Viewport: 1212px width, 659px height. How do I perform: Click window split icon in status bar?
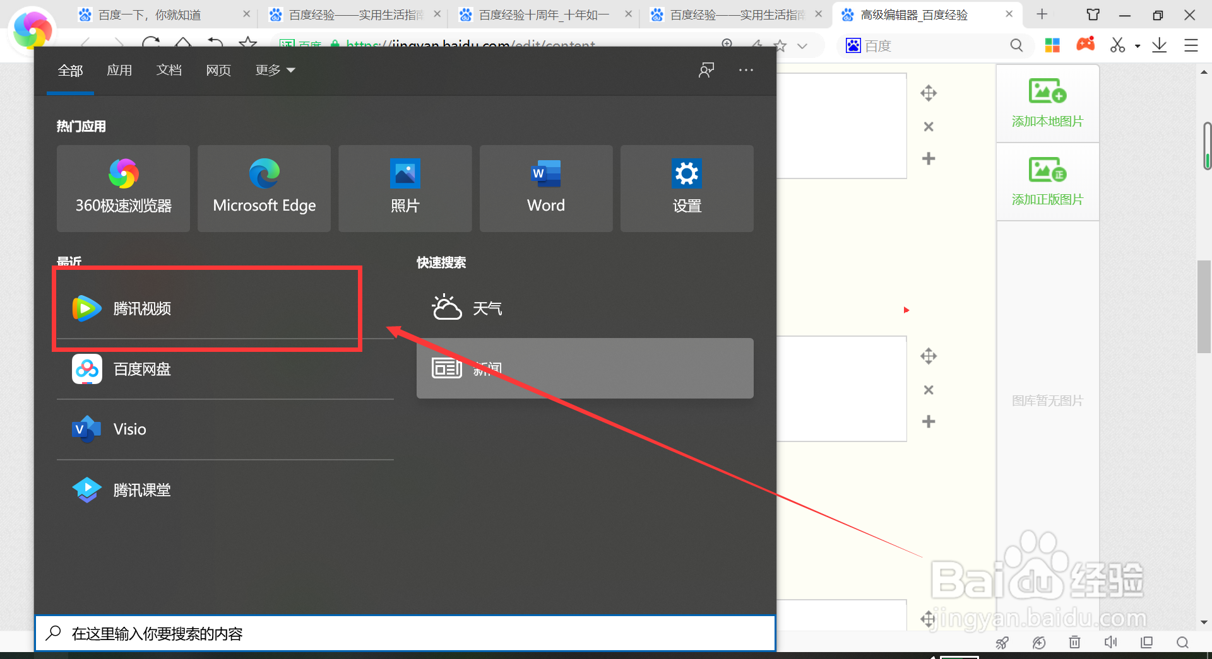tap(1147, 642)
